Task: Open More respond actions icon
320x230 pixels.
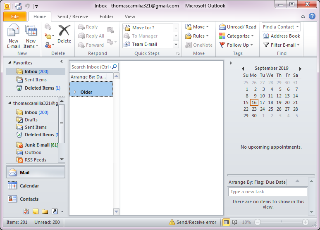Action: pyautogui.click(x=112, y=42)
